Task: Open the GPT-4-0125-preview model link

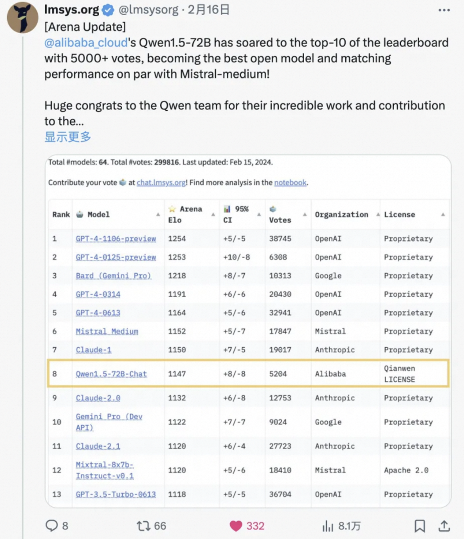Action: (x=116, y=257)
